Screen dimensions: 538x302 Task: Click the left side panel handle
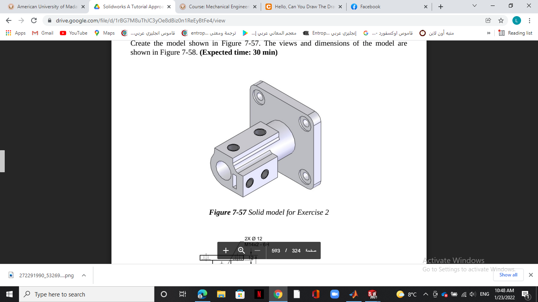[2, 161]
